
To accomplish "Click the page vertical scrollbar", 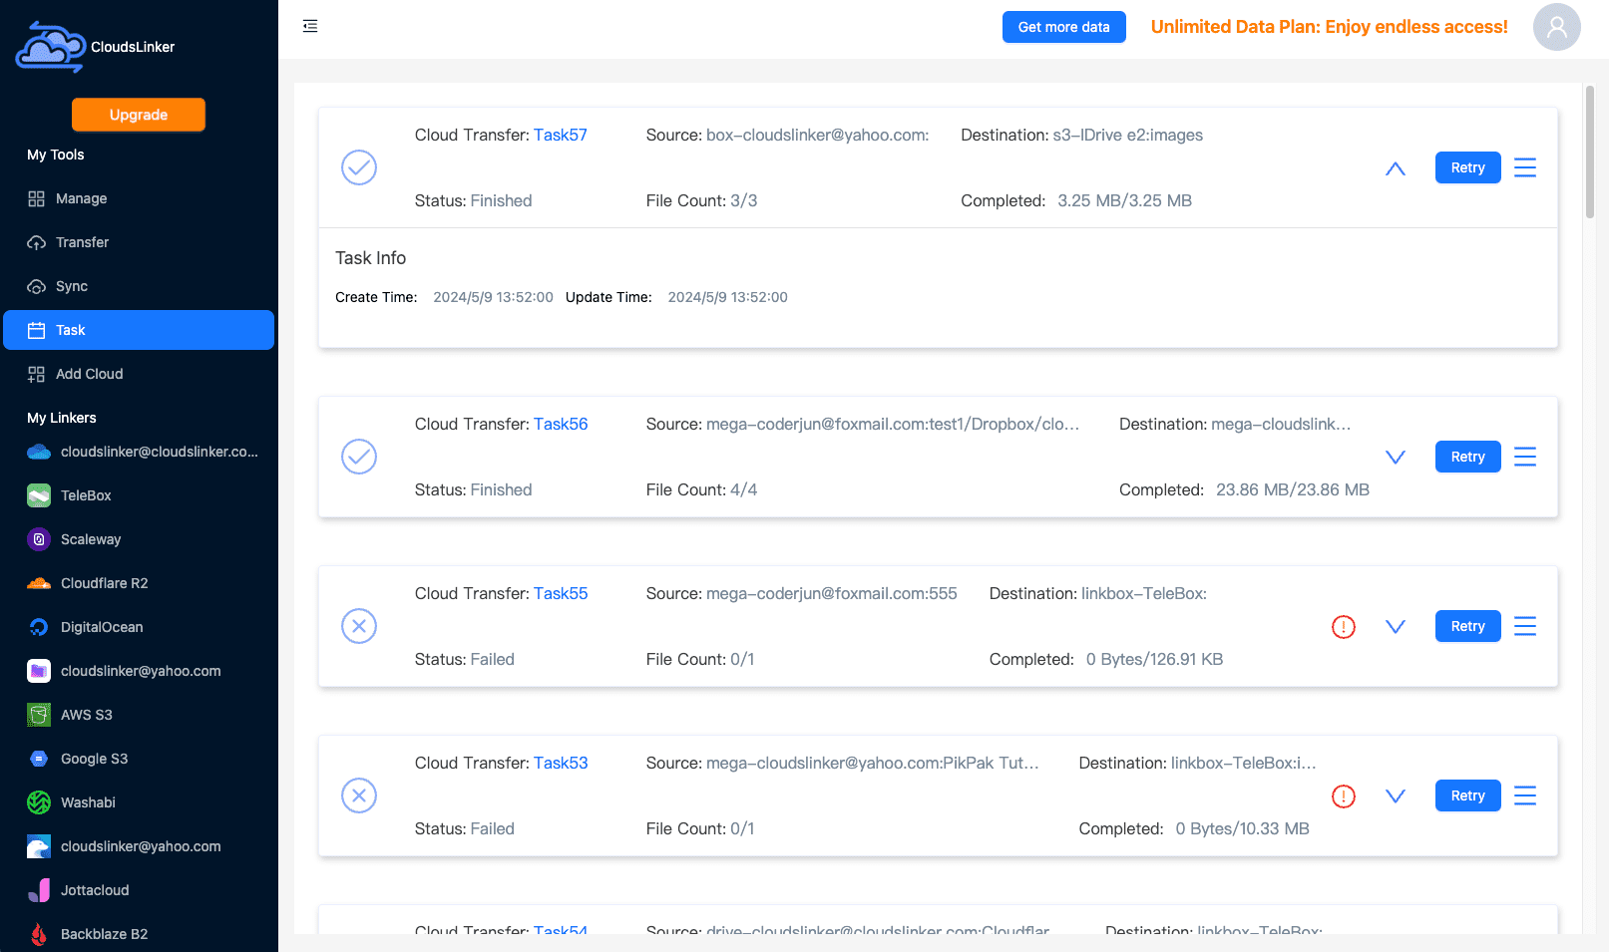I will click(x=1590, y=153).
